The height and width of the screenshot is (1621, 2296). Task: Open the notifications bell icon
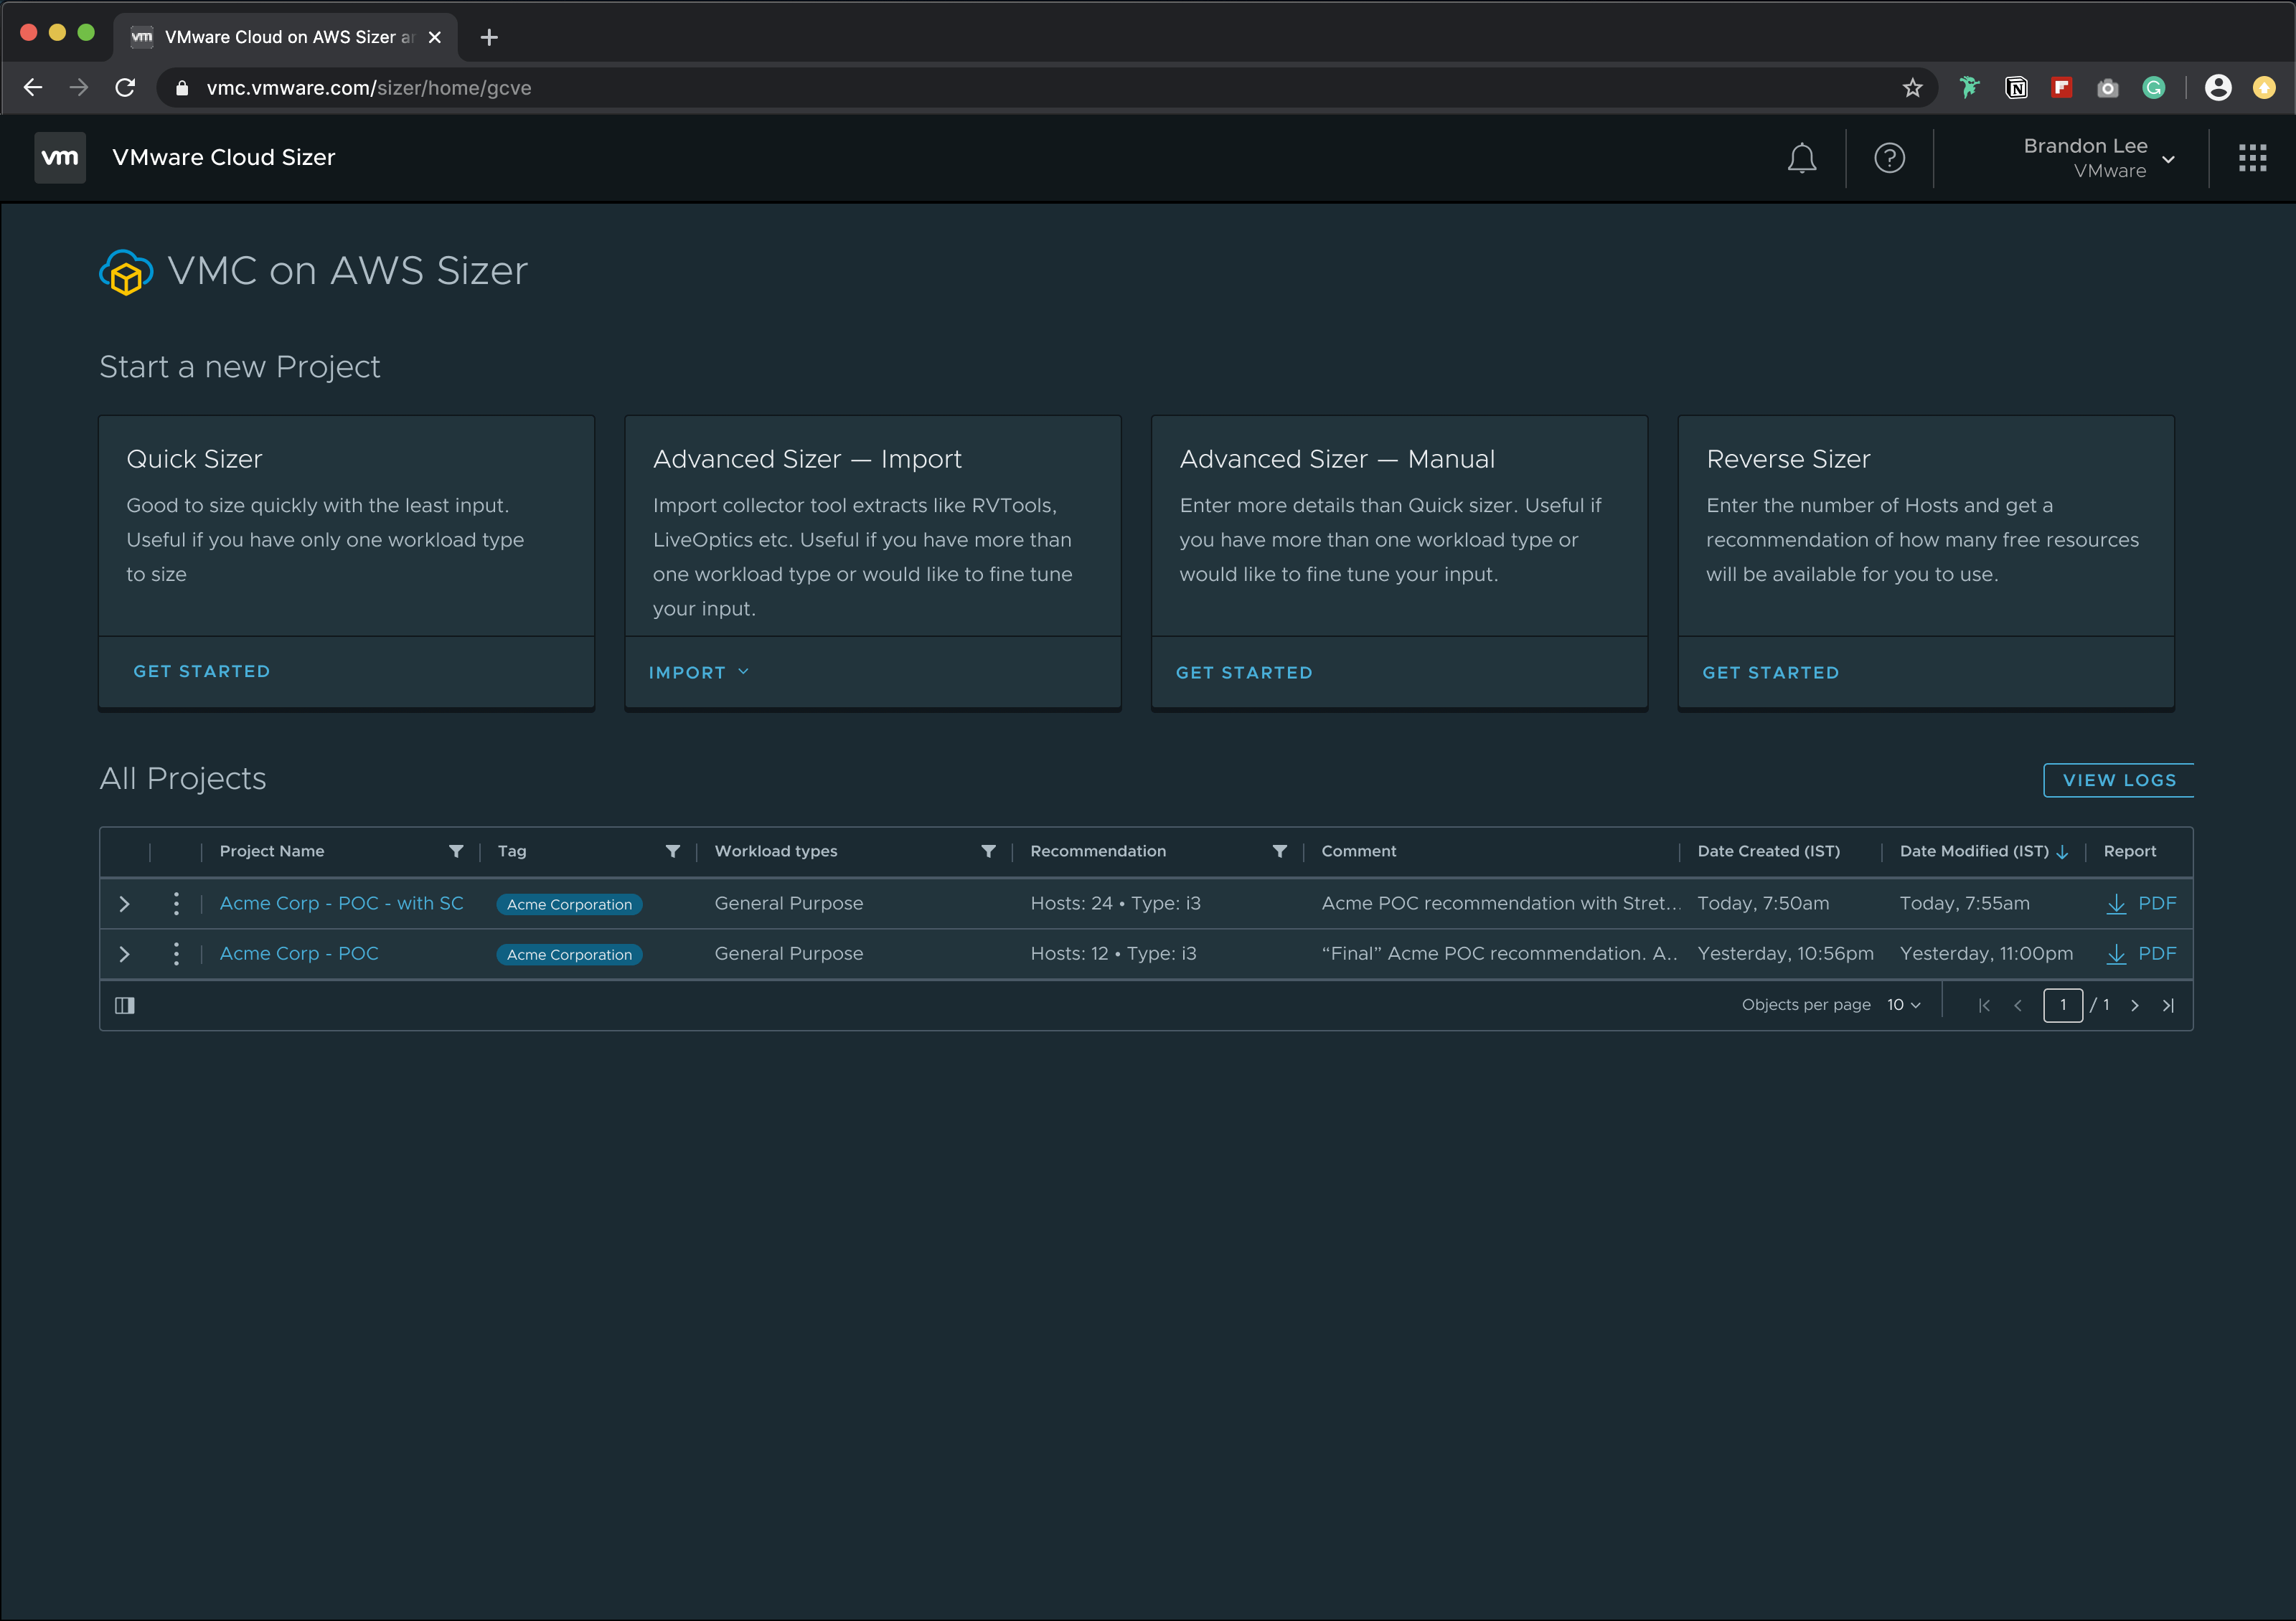pyautogui.click(x=1801, y=158)
